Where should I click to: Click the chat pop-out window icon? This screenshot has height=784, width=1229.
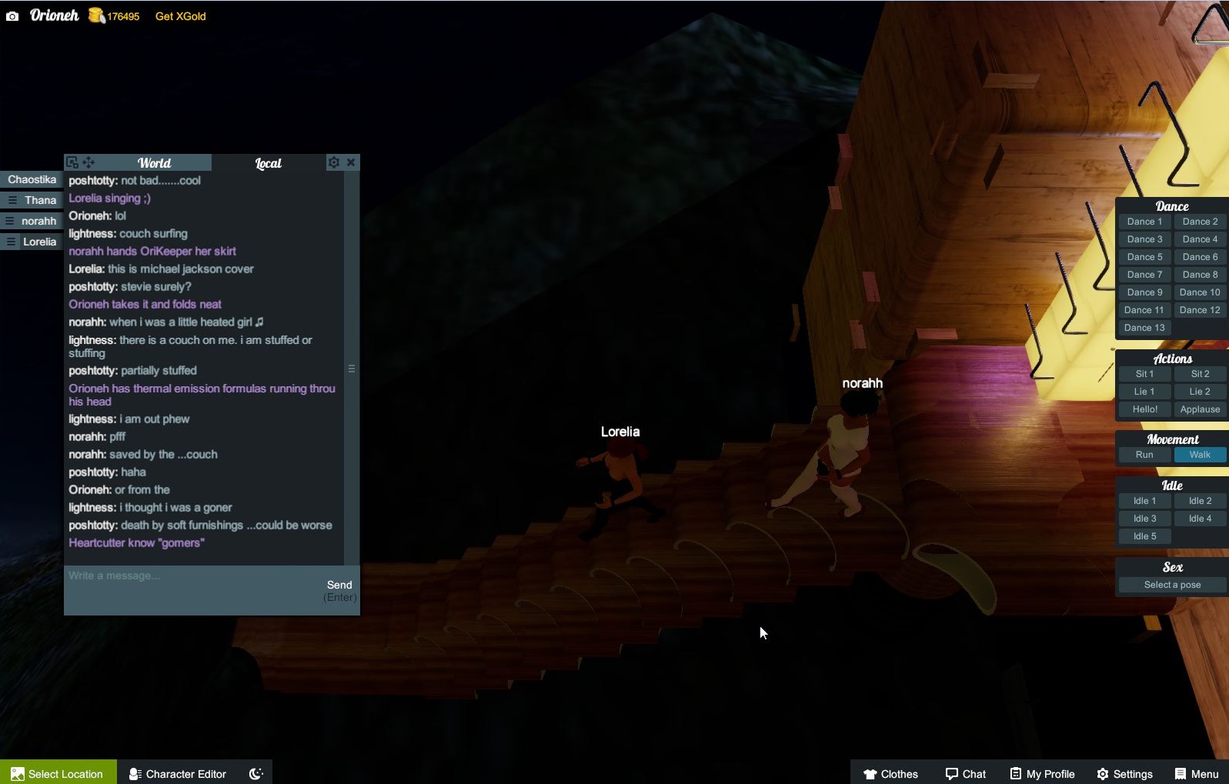pyautogui.click(x=72, y=162)
